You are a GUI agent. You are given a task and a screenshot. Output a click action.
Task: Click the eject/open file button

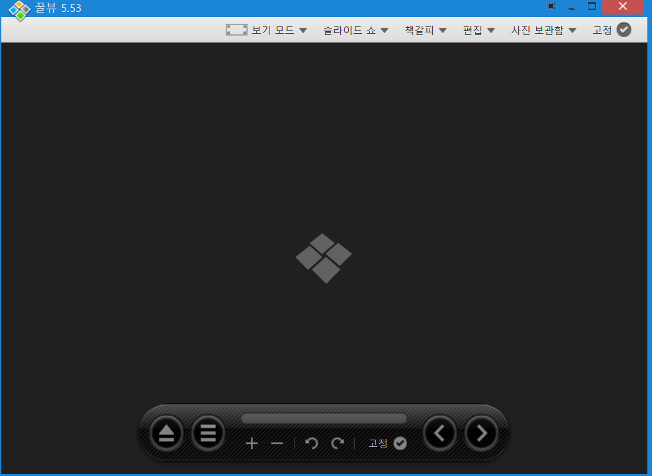pos(166,434)
